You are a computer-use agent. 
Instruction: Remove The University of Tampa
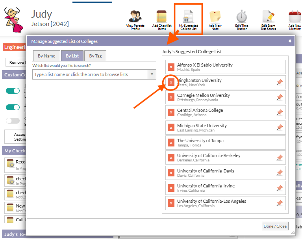171,143
